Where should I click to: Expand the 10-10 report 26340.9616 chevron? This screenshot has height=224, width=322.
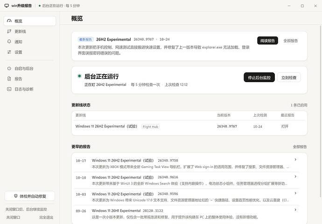[295, 176]
